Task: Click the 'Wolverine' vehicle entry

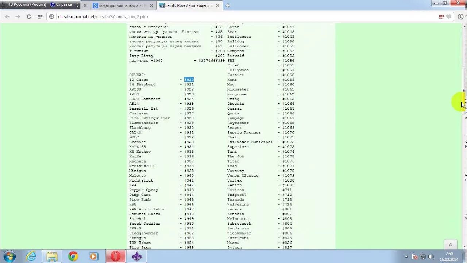Action: [238, 205]
